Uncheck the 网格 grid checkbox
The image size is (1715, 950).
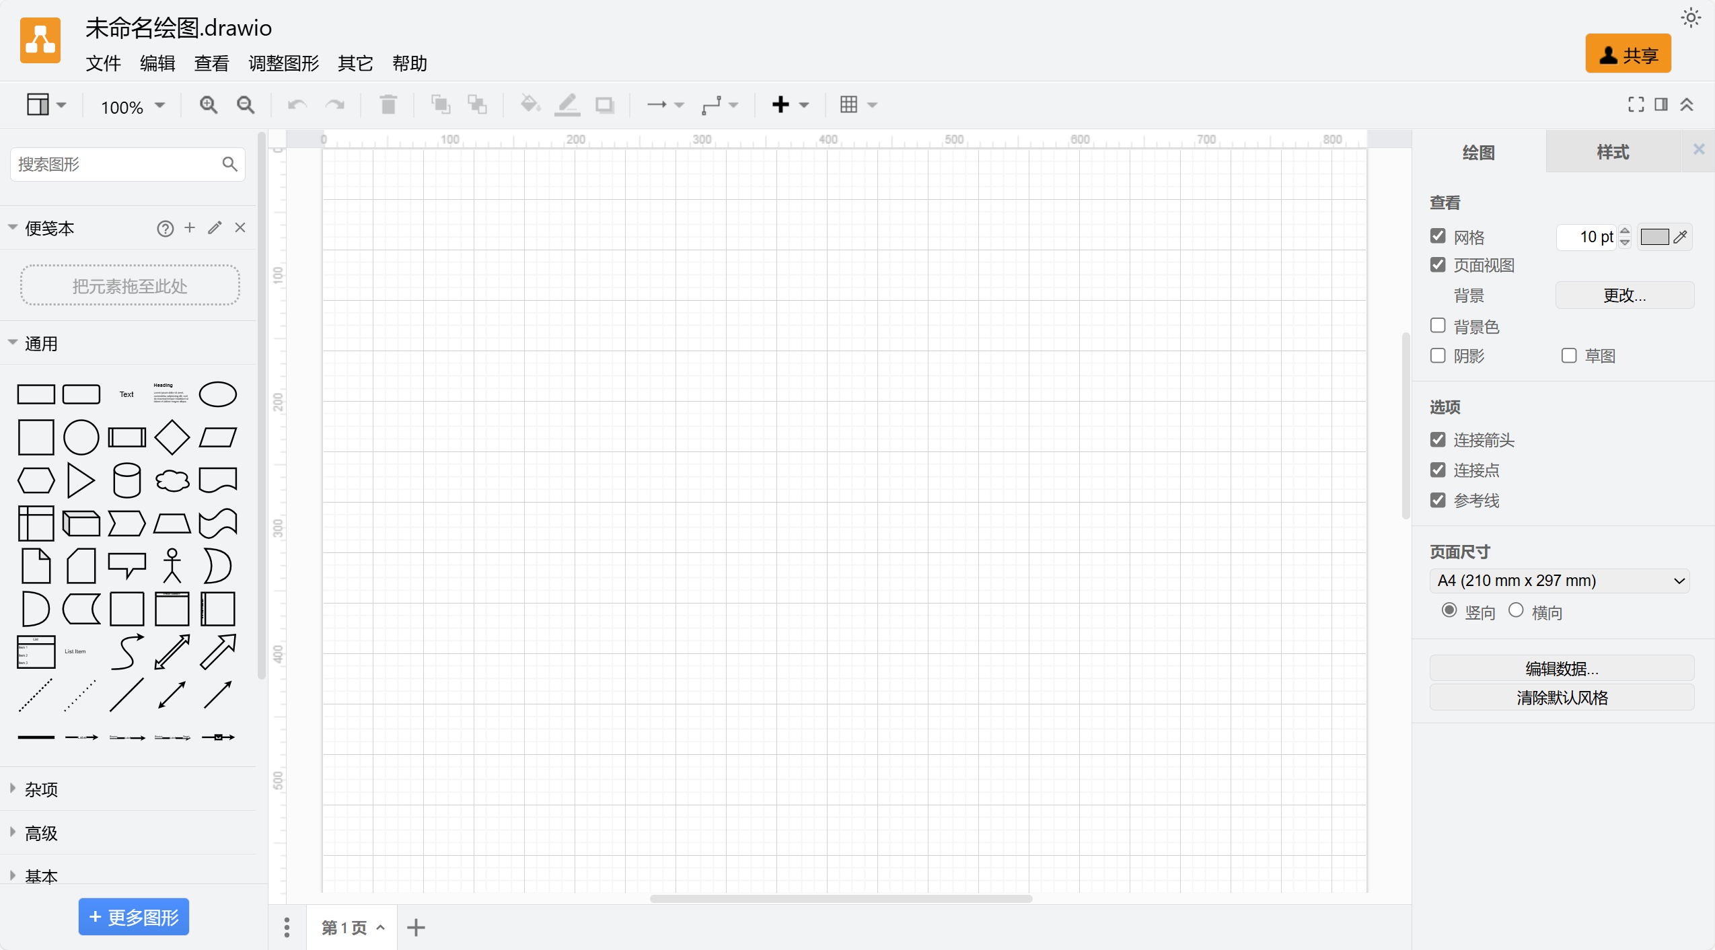pos(1438,236)
